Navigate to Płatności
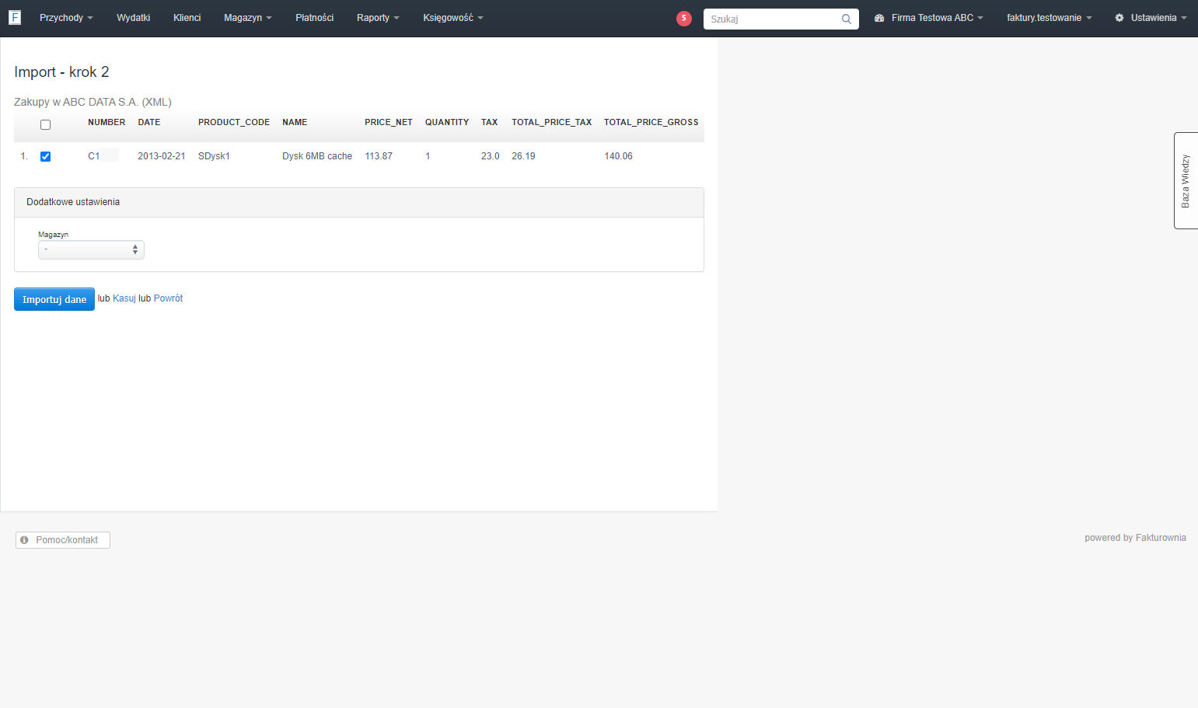 pyautogui.click(x=315, y=18)
